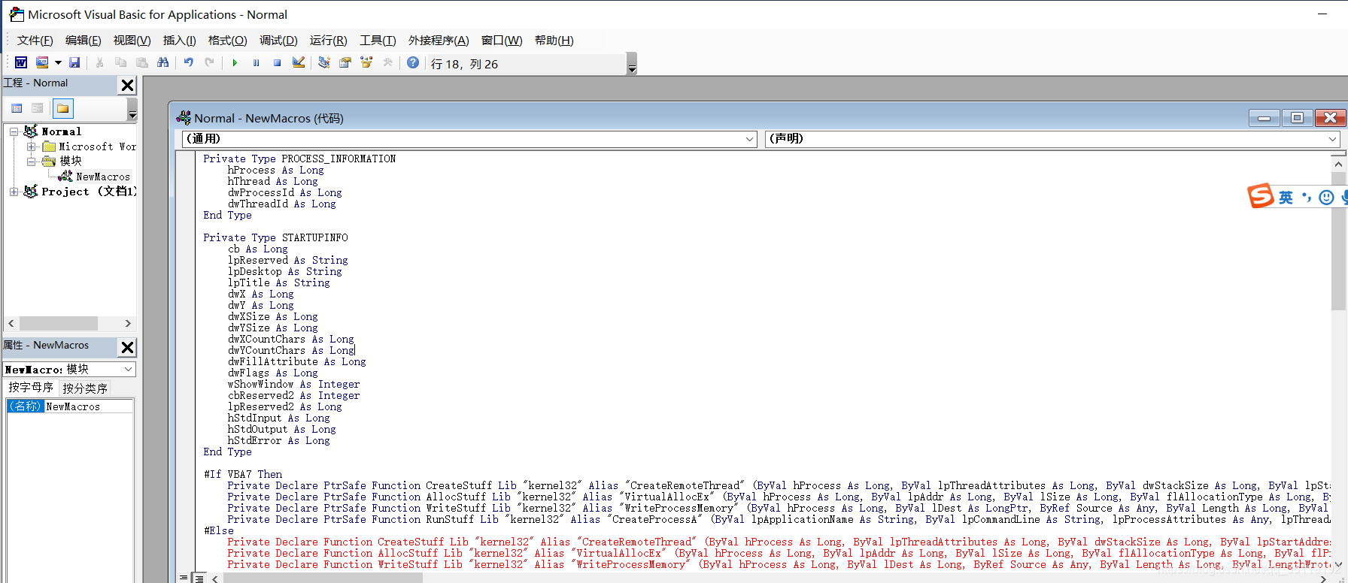Close the 属性 - NewMacros properties panel

(x=128, y=347)
